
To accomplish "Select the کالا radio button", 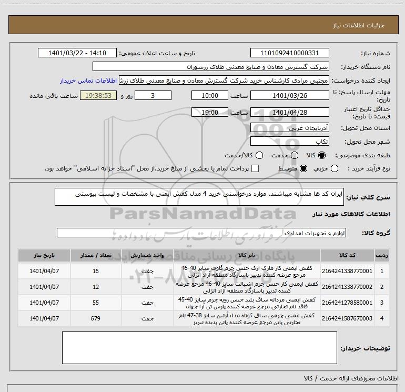I will pyautogui.click(x=322, y=155).
